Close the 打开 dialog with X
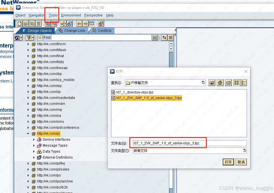Viewport: 274px width, 193px height. click(246, 71)
